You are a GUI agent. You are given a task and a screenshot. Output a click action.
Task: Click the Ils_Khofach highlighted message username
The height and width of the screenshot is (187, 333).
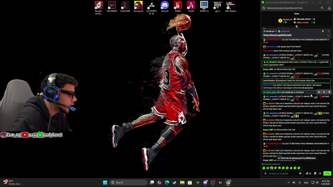[x=272, y=62]
